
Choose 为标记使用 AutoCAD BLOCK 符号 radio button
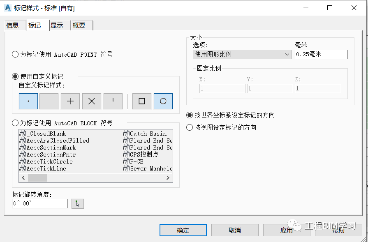[x=15, y=123]
